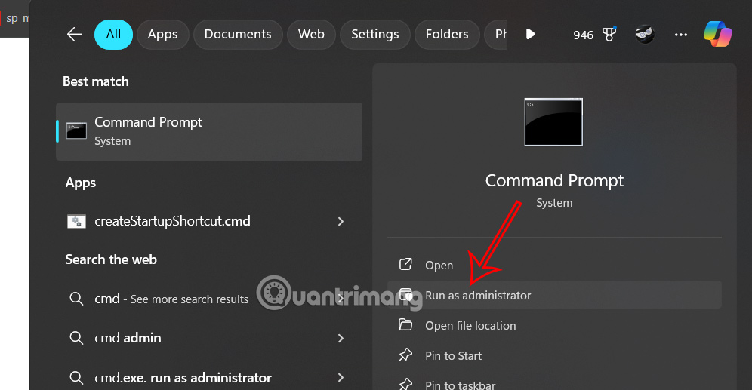
Task: Click the Search the web heading
Action: (x=111, y=259)
